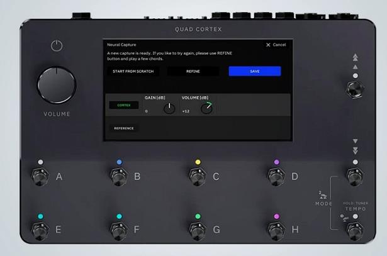Adjust the VOLUME [dB] knob on screen
Screen dimensions: 387x256
pyautogui.click(x=206, y=108)
